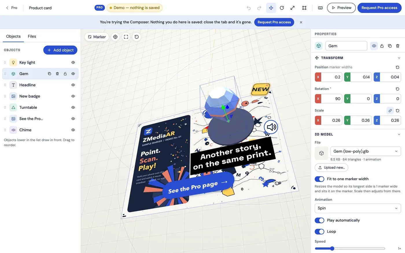
Task: Click the Key light bulb icon
Action: (13, 62)
